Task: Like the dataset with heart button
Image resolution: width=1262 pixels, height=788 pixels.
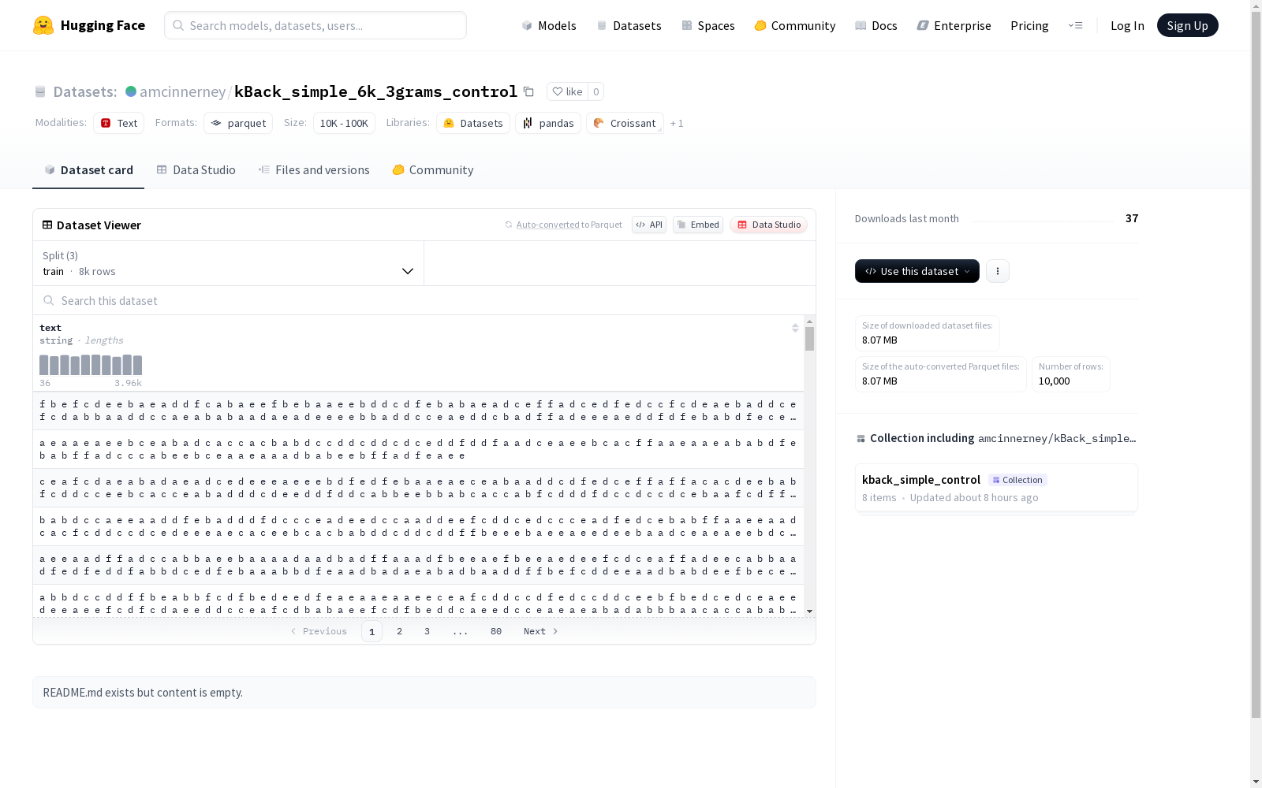Action: (x=567, y=91)
